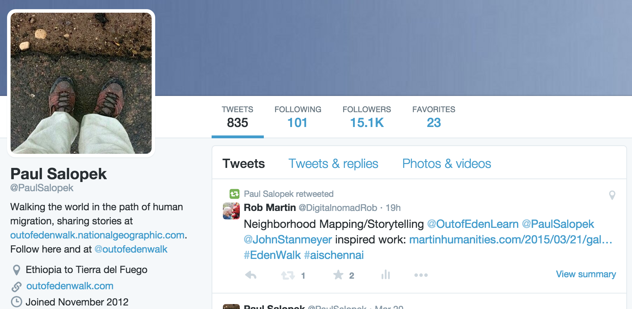Open the more options ellipsis on tweet
The height and width of the screenshot is (309, 632).
point(421,275)
